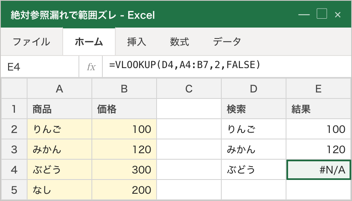The image size is (352, 201).
Task: Select cell containing 検索
Action: (x=254, y=109)
